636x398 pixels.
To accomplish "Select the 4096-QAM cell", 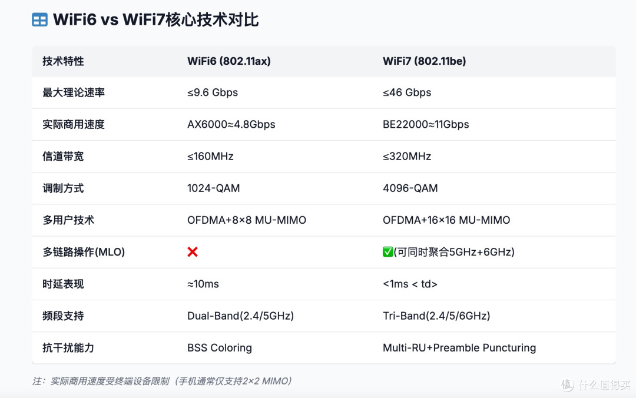I will pos(410,188).
